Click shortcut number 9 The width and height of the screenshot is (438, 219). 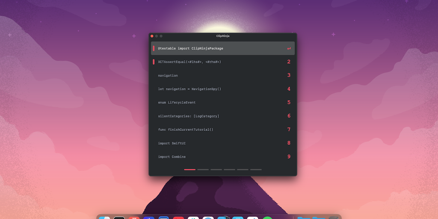click(289, 157)
